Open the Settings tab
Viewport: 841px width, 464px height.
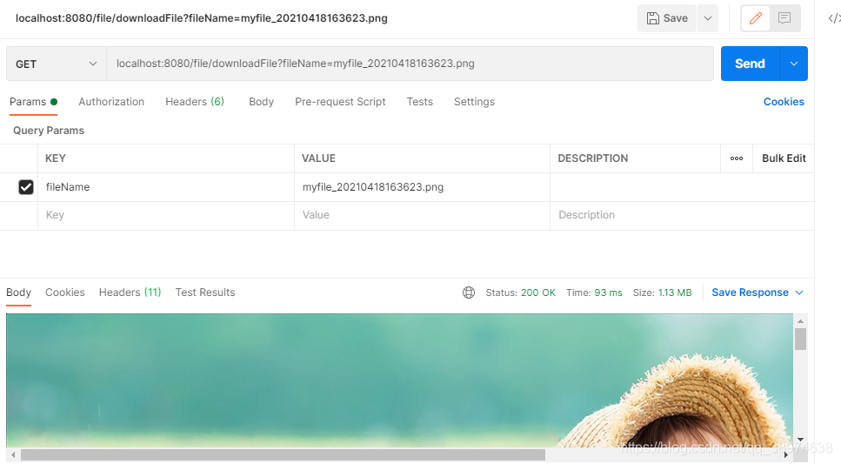coord(474,102)
